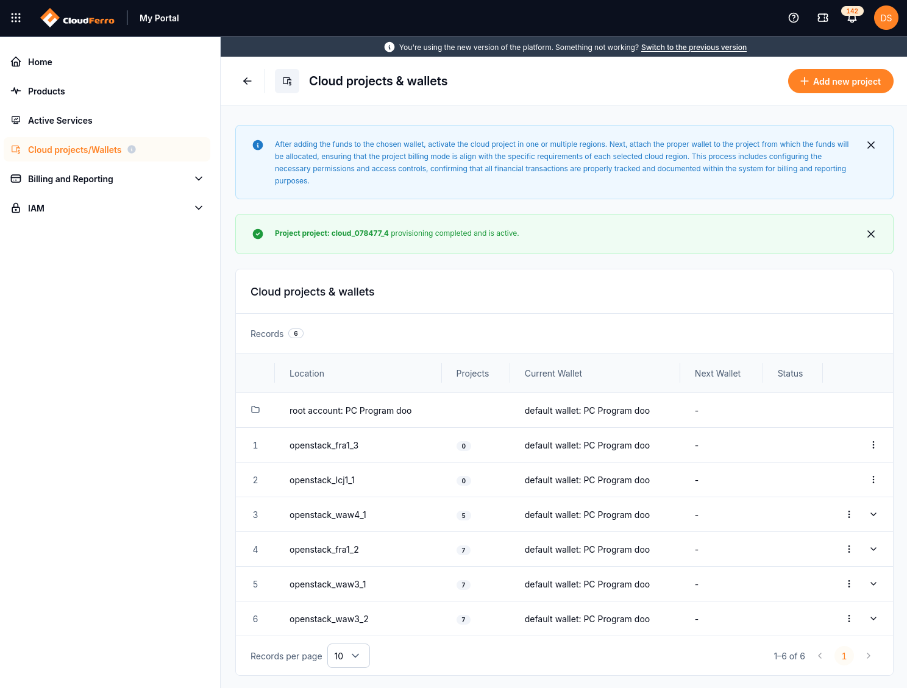Open actions menu for openstack_fra1_2

[849, 549]
